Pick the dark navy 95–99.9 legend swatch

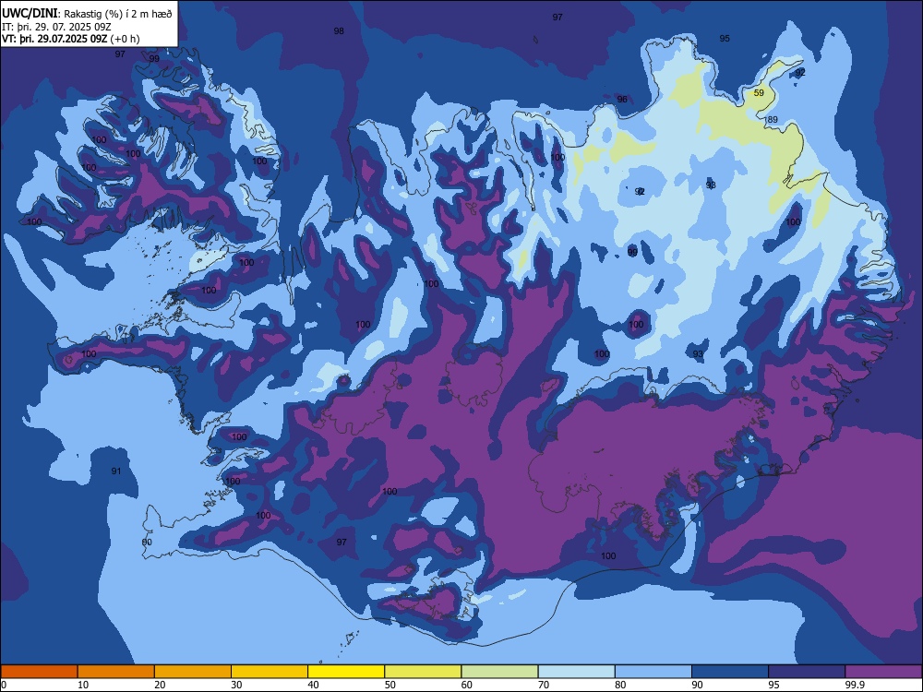[807, 672]
